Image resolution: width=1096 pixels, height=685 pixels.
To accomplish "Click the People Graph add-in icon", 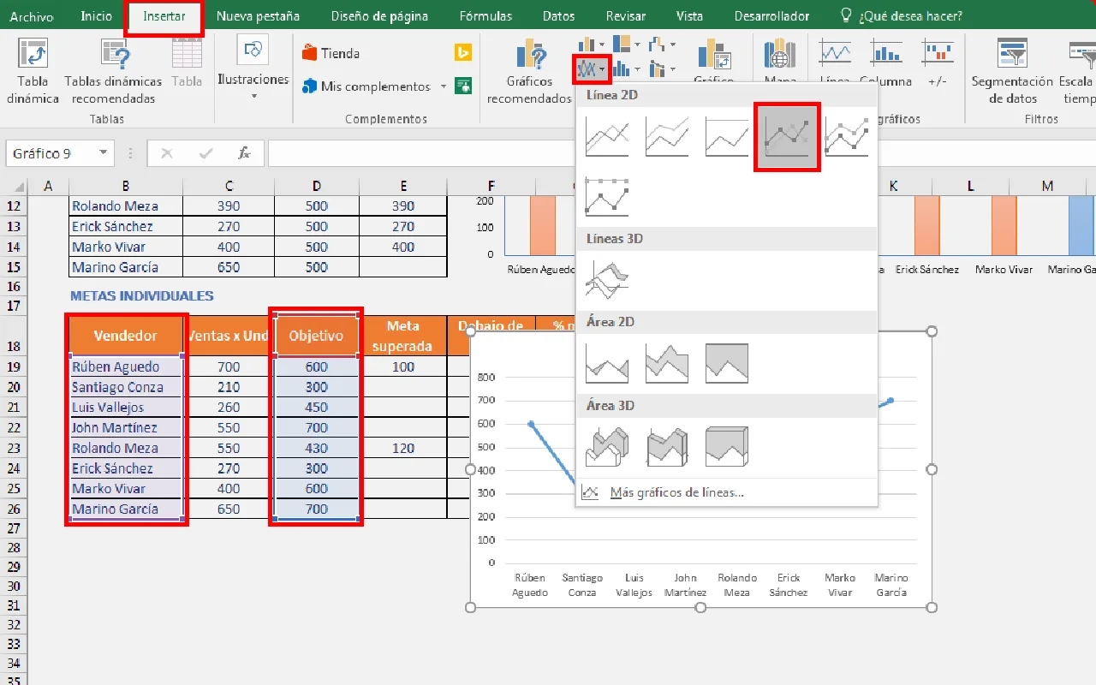I will click(463, 86).
